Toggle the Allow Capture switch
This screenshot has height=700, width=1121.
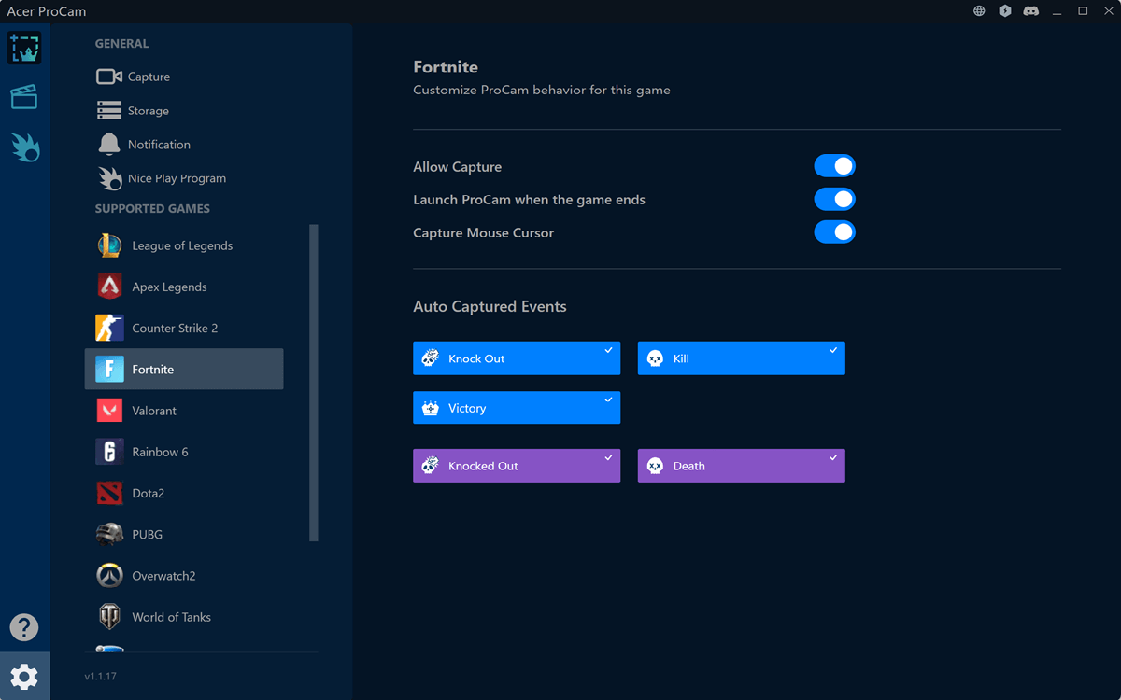click(x=834, y=166)
